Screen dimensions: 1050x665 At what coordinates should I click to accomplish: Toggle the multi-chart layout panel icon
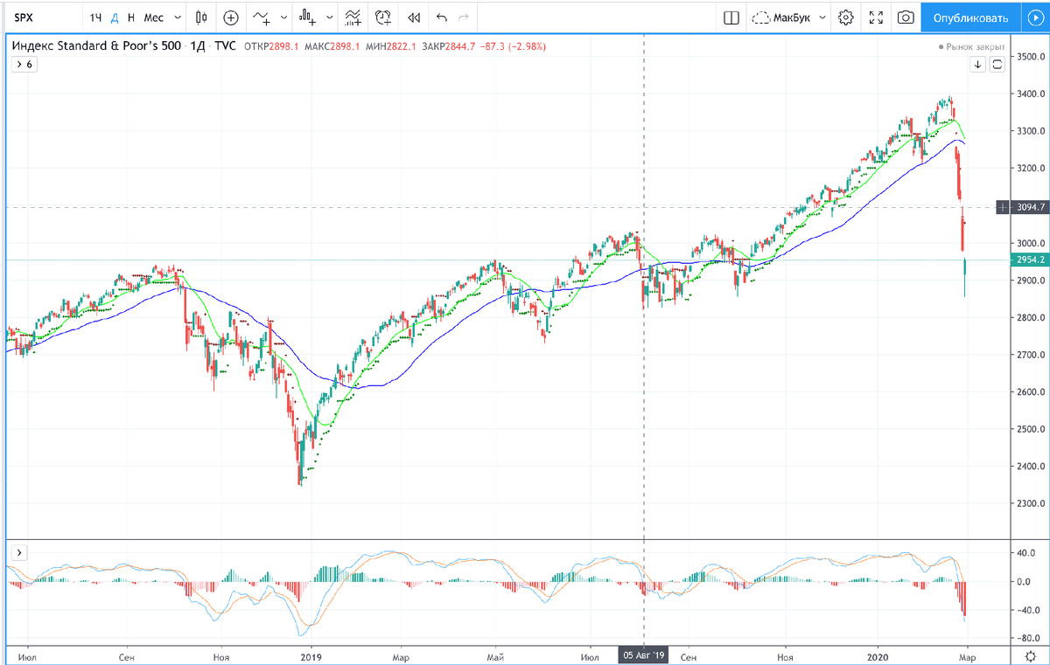pos(731,17)
